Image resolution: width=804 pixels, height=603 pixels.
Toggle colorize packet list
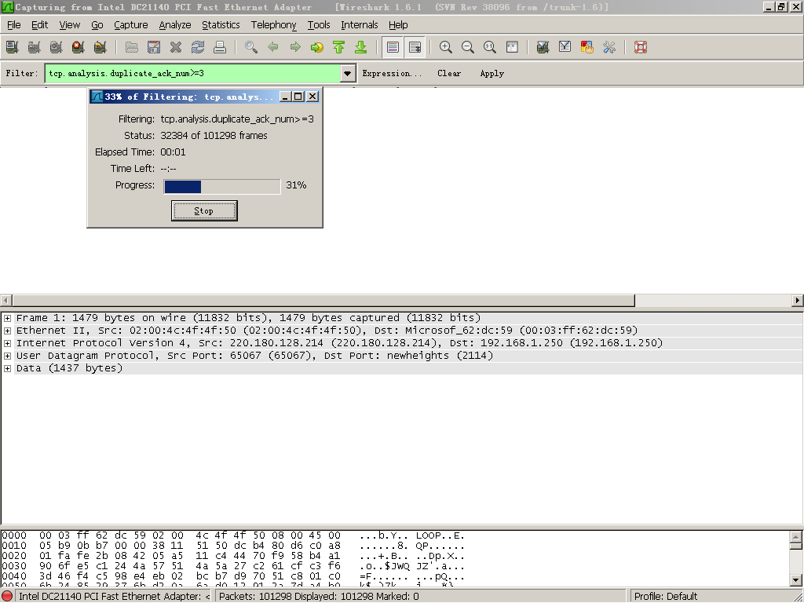[x=393, y=47]
